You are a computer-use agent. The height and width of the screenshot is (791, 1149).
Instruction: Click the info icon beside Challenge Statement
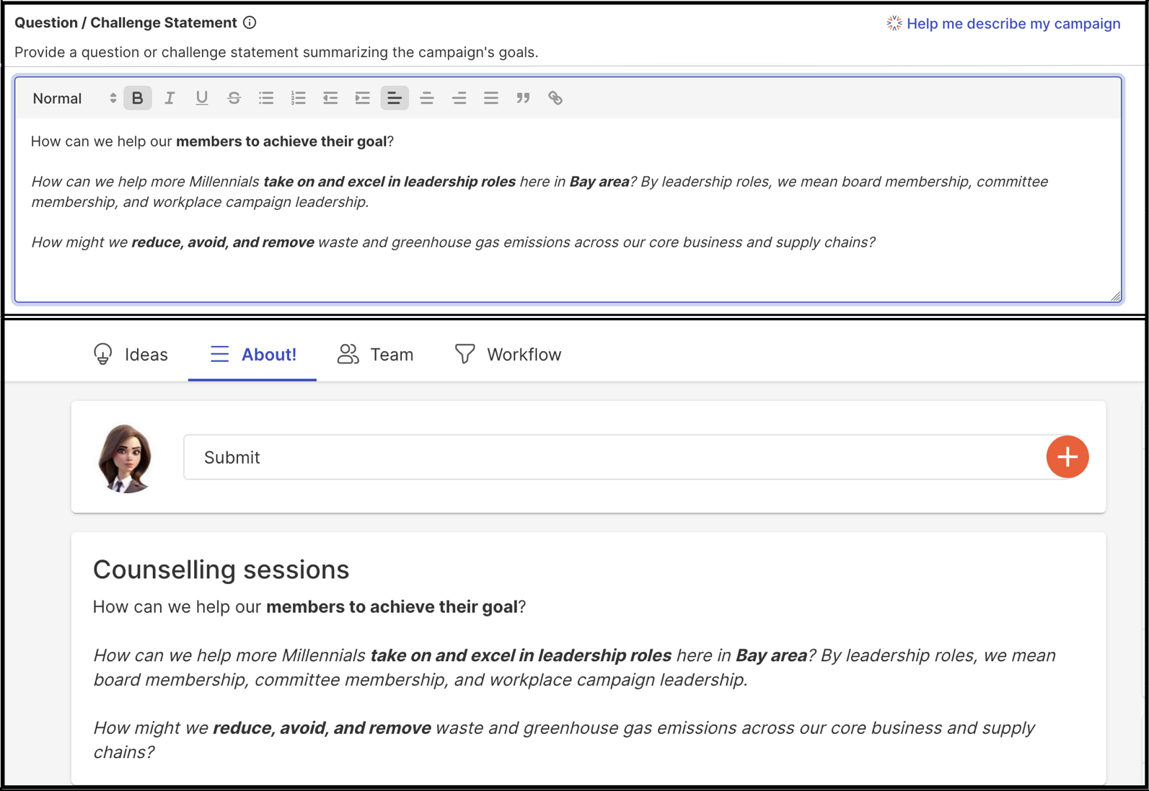(250, 22)
